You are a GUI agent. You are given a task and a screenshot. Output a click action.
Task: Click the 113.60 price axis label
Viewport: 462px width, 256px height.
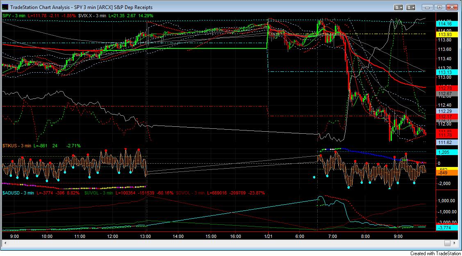tap(445, 49)
